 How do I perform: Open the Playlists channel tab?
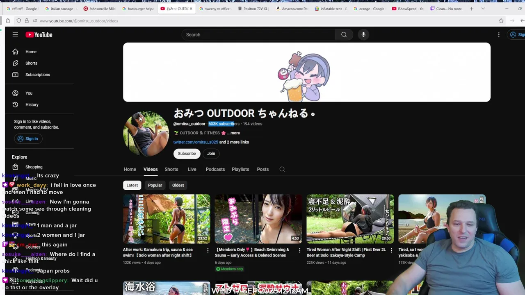(240, 169)
